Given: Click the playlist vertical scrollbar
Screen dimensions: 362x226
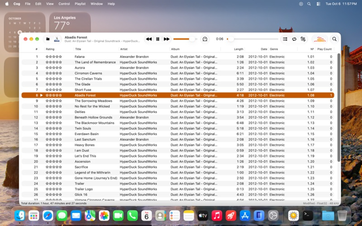Looking at the screenshot, I should click(339, 107).
